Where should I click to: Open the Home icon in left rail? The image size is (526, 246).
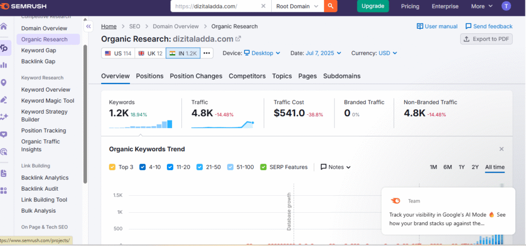pos(4,27)
